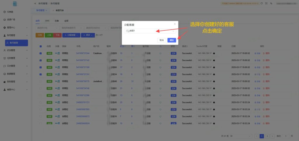The height and width of the screenshot is (141, 299).
Task: Click the red 下线 button
Action: click(57, 35)
